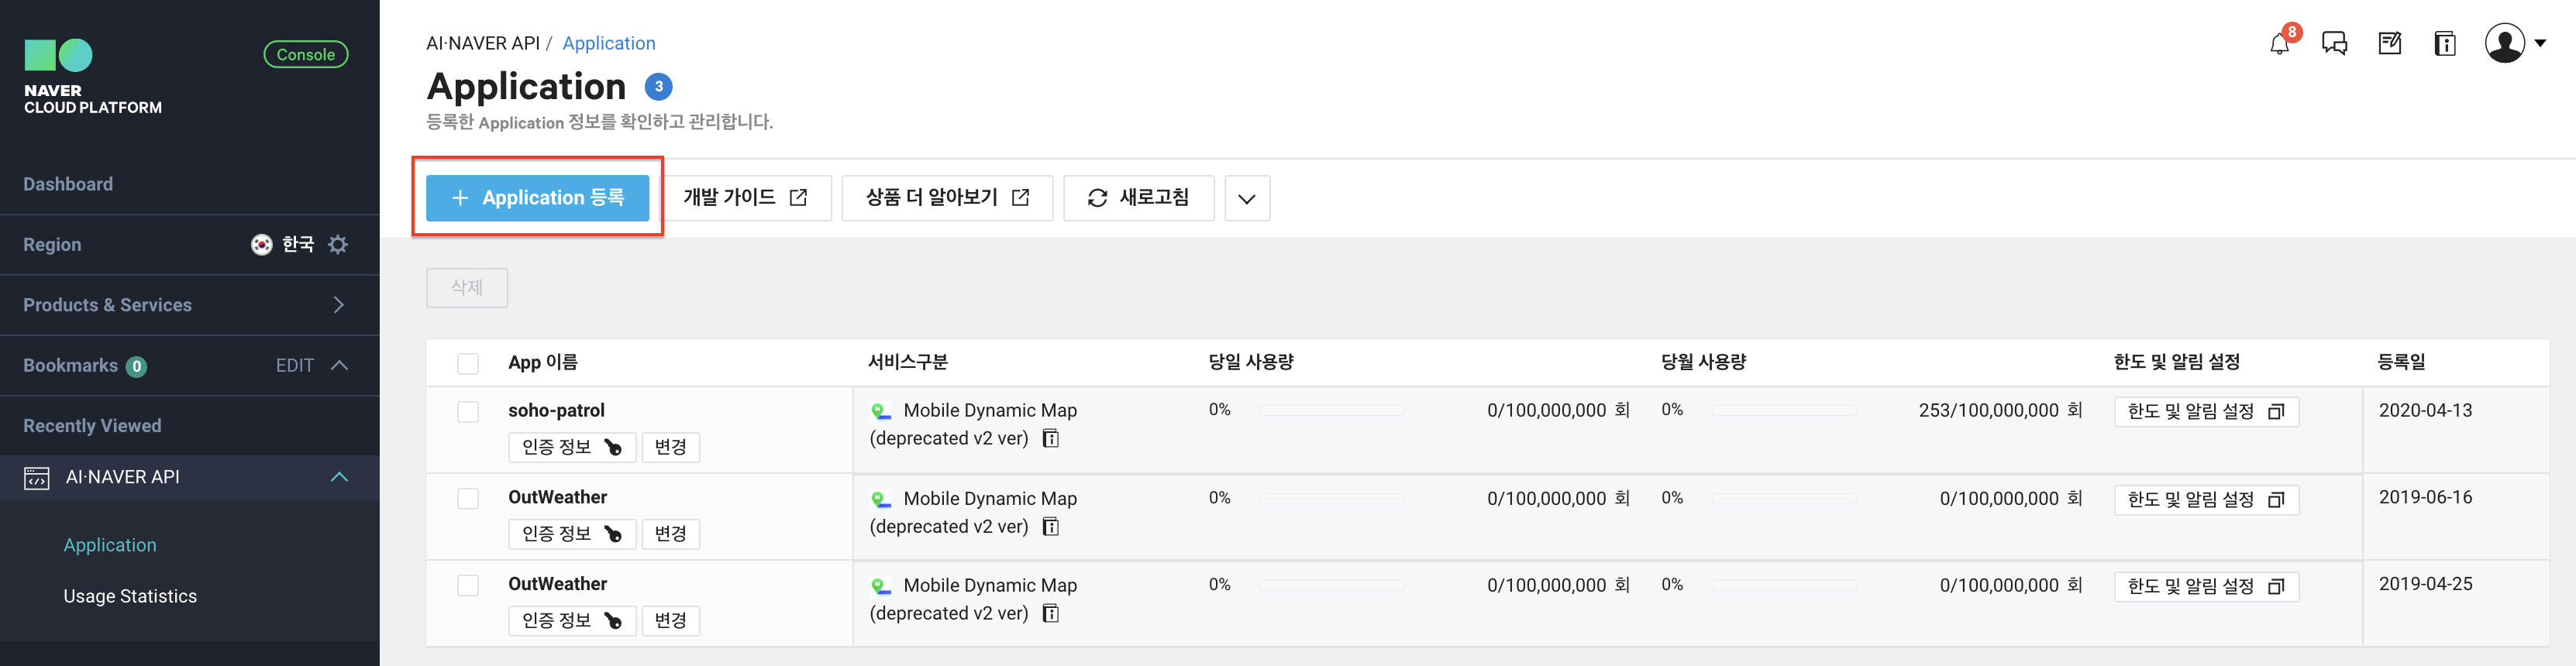This screenshot has height=666, width=2576.
Task: Click the soho-patrol app name
Action: click(x=556, y=410)
